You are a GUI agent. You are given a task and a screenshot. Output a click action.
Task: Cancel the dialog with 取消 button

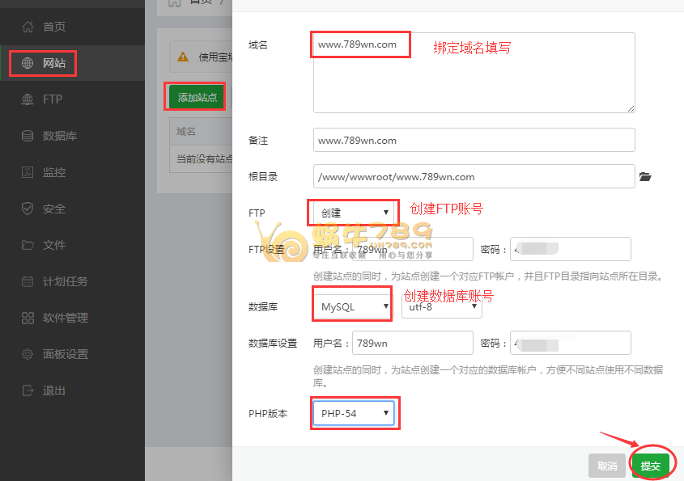pos(608,465)
